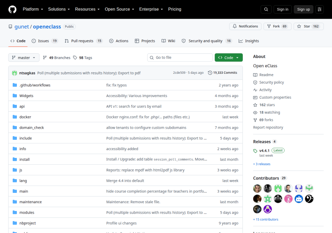This screenshot has width=332, height=233.
Task: Switch to the Projects tab
Action: coord(145,41)
